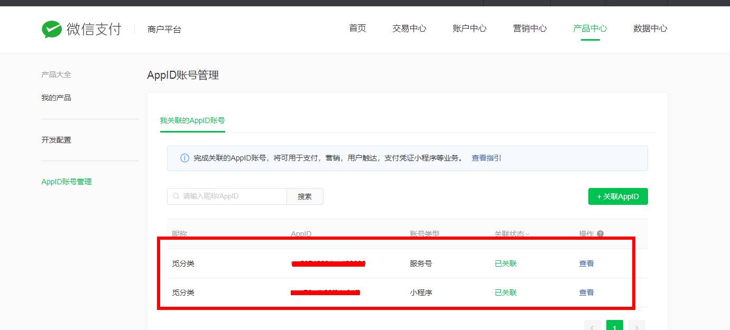The width and height of the screenshot is (730, 330).
Task: Click the + 关联AppID button
Action: 618,196
